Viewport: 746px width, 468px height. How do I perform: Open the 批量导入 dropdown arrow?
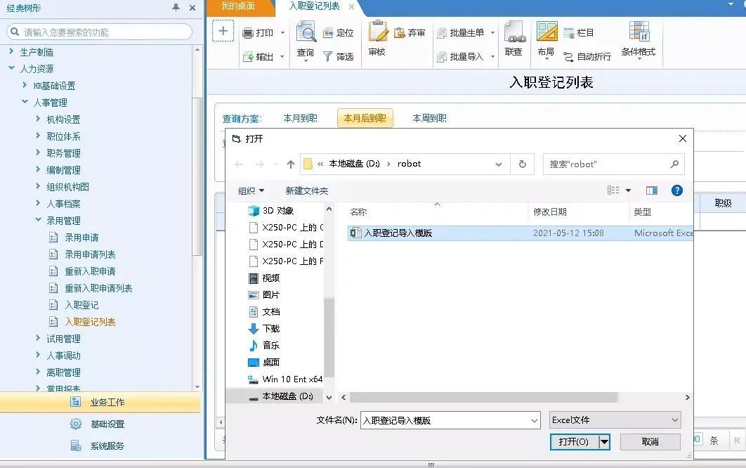pos(493,57)
